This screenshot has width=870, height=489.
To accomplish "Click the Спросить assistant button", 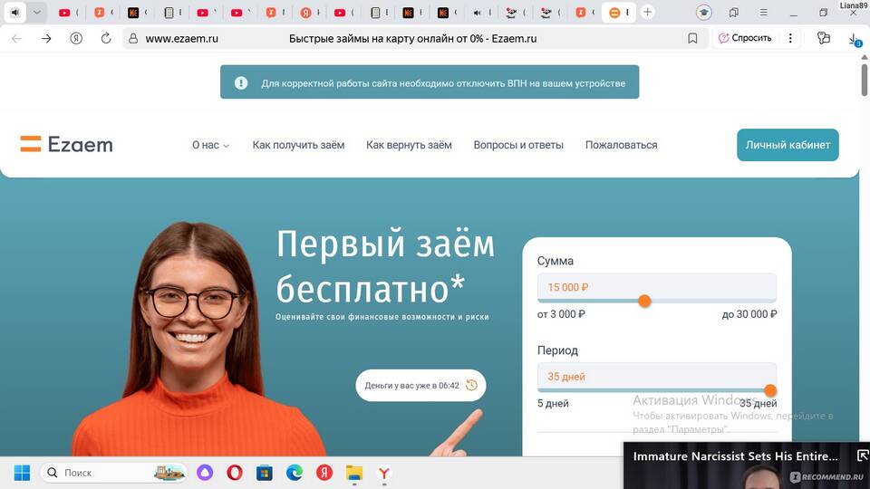I will [745, 38].
